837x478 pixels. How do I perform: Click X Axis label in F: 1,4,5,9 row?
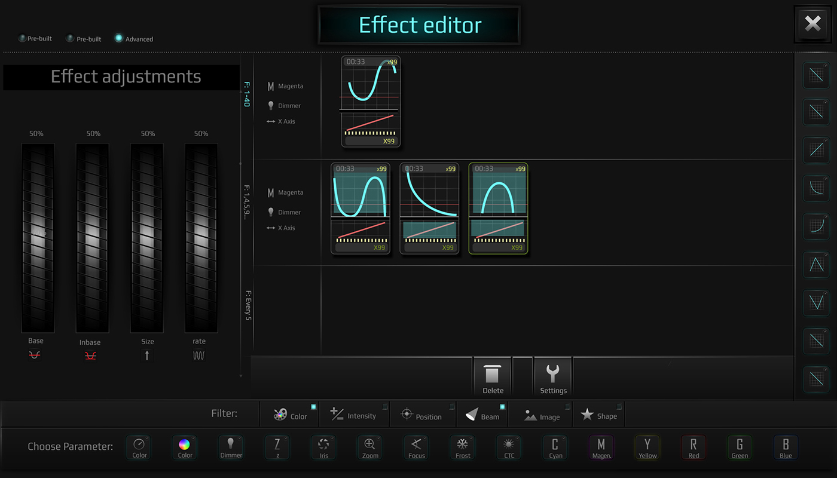[286, 228]
